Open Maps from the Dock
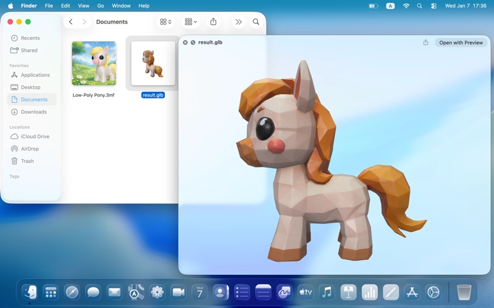494x308 pixels. 136,292
